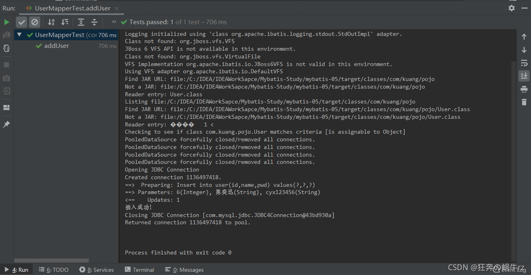
Task: Pin the Run tab
Action: tap(6, 124)
